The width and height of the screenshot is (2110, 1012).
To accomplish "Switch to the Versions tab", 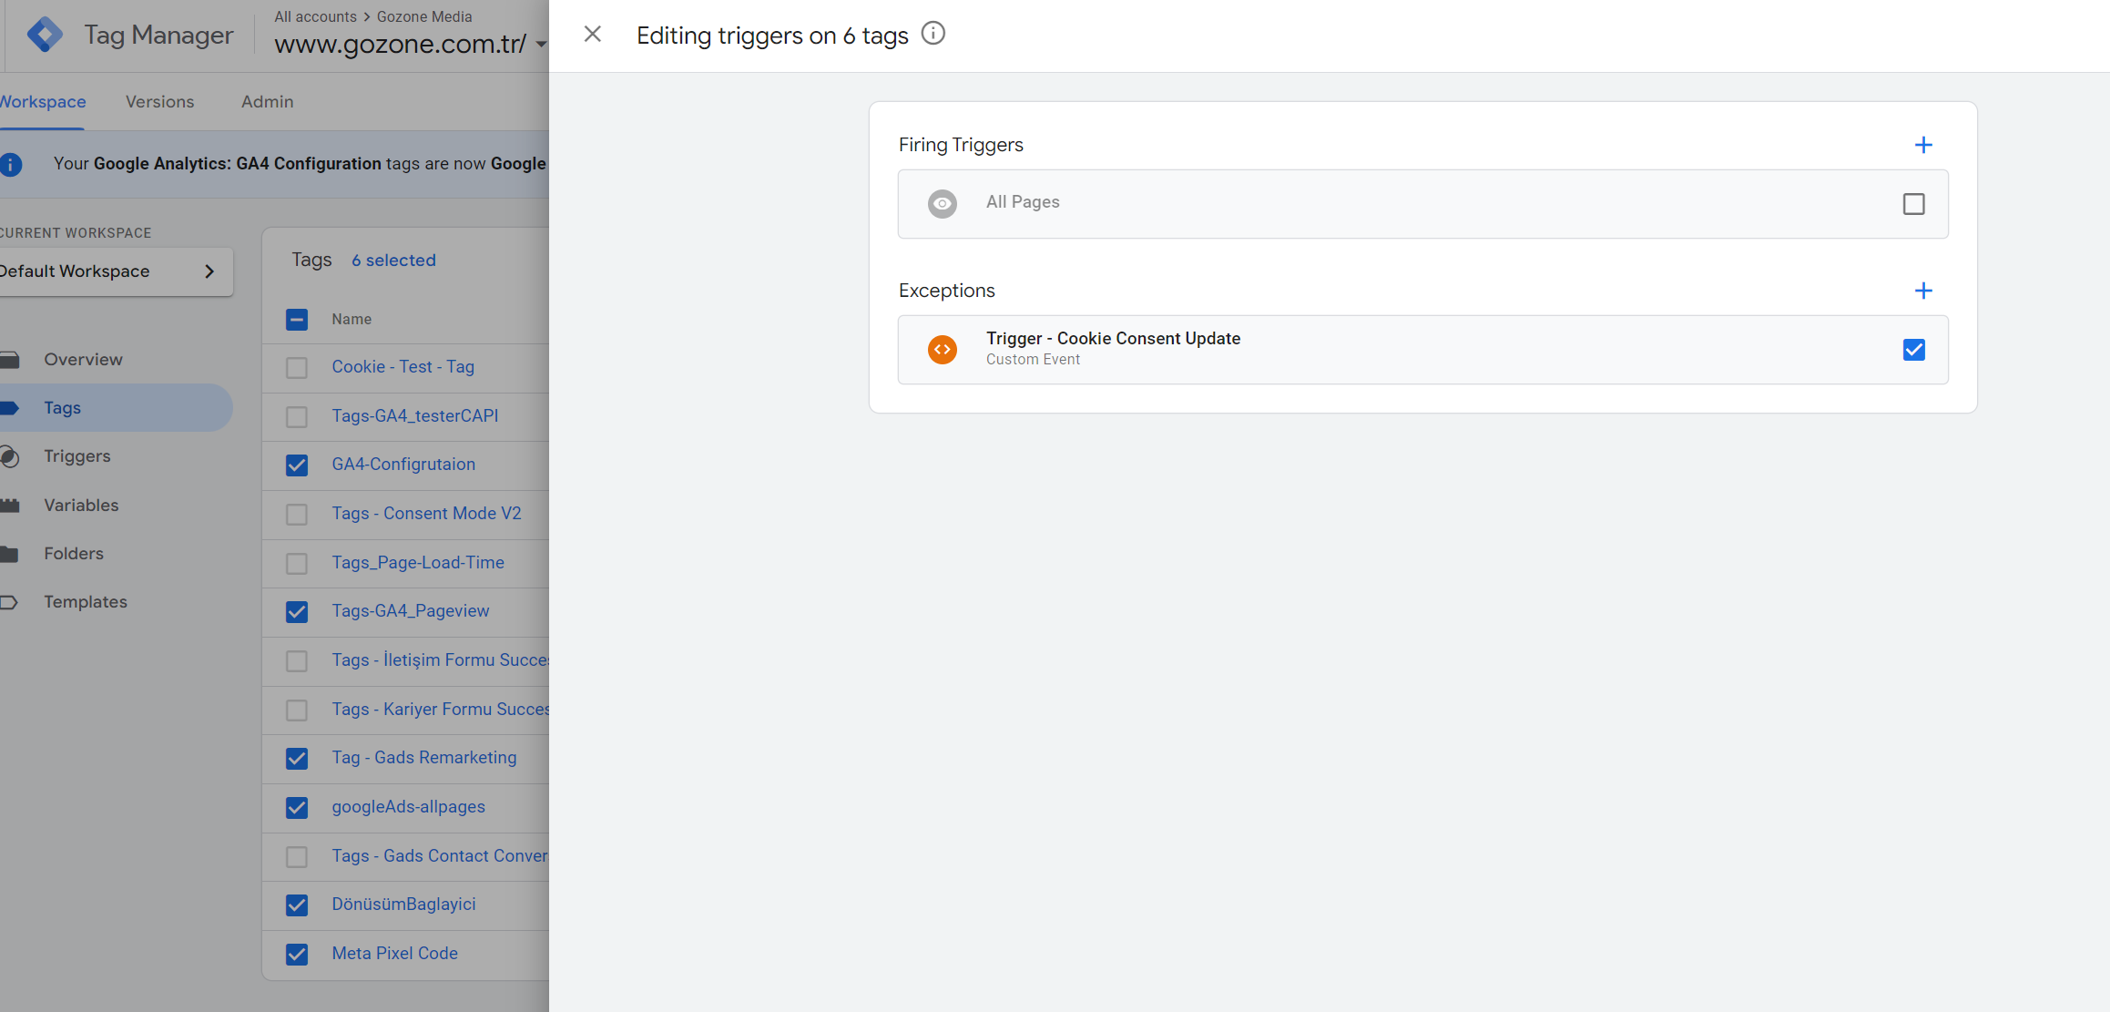I will (159, 102).
